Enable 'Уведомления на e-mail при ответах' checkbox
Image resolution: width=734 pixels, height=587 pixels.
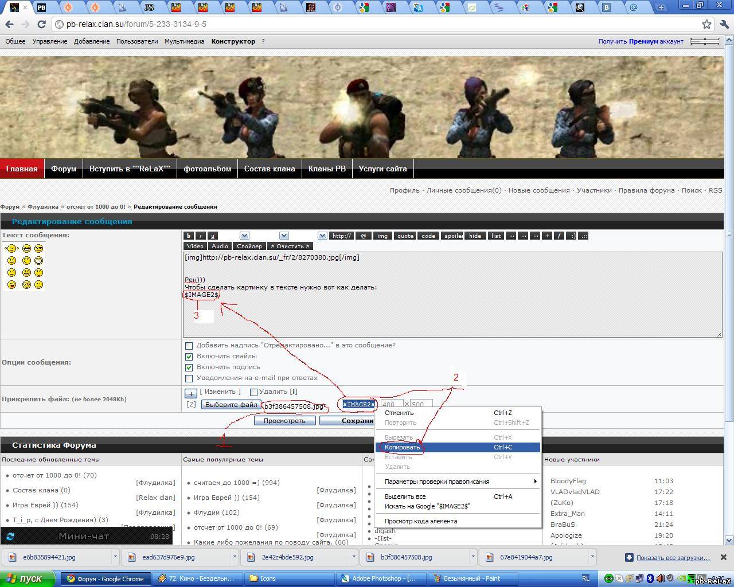189,378
